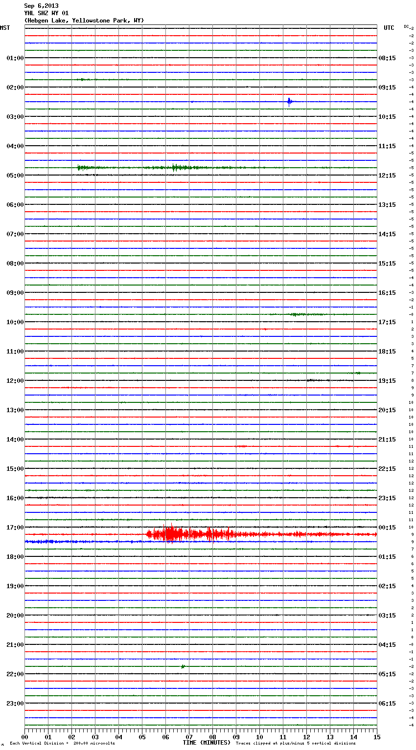Image resolution: width=416 pixels, height=750 pixels.
Task: Select the 04:00 MST time label
Action: pyautogui.click(x=15, y=146)
